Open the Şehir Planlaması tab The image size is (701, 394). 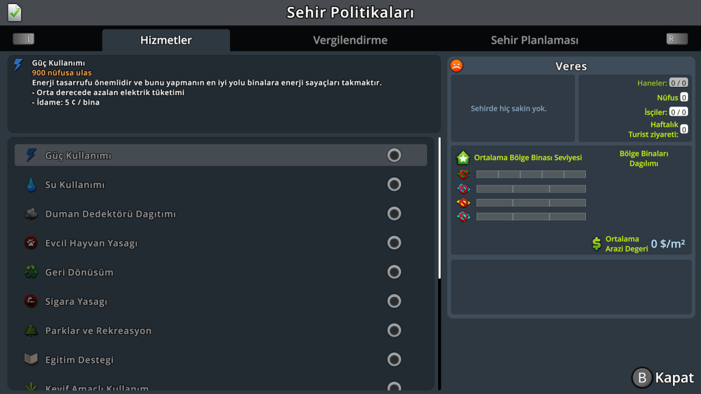click(534, 40)
